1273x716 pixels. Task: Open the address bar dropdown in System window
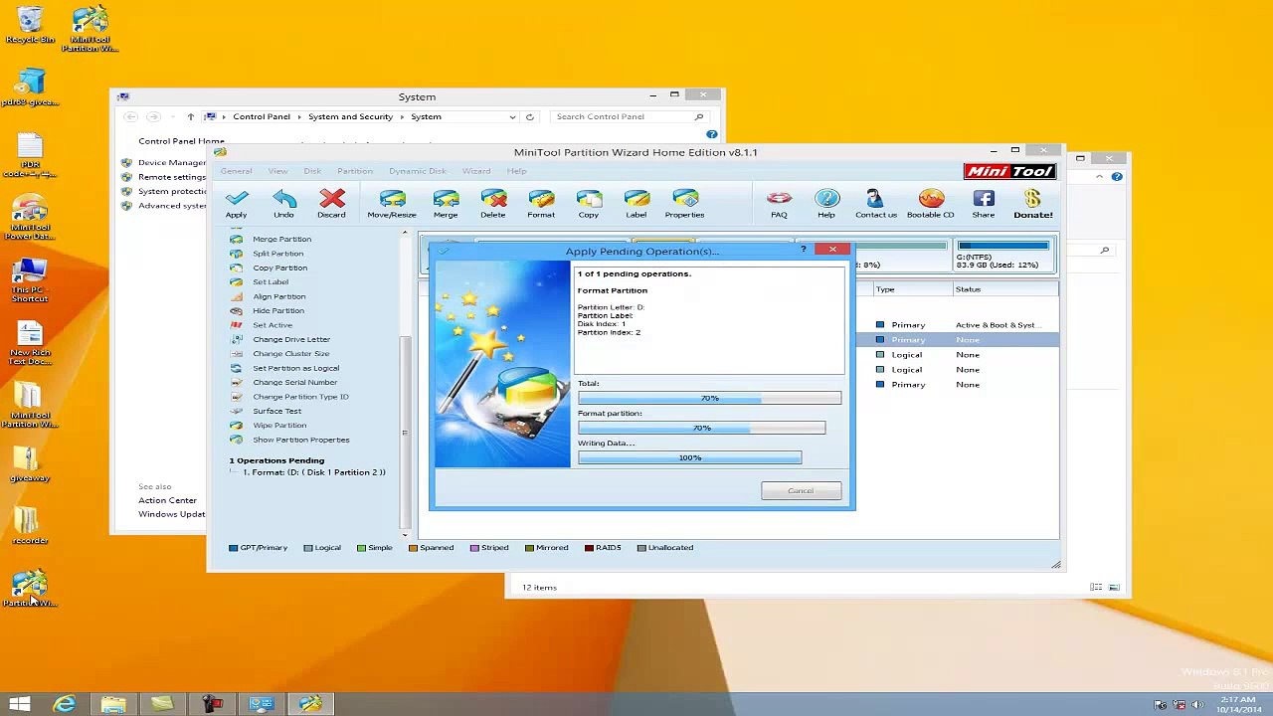[512, 117]
